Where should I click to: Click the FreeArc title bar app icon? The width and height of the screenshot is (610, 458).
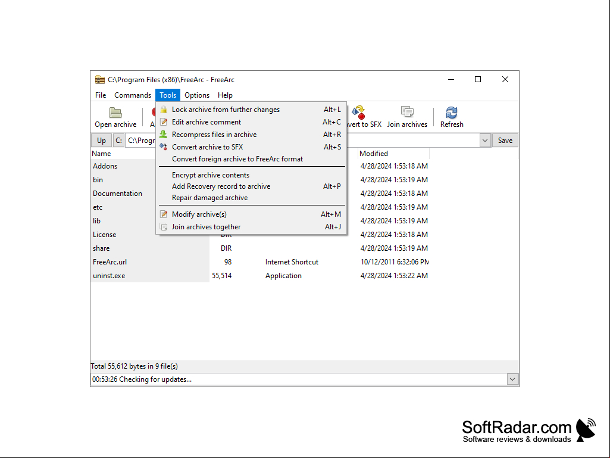[x=100, y=79]
